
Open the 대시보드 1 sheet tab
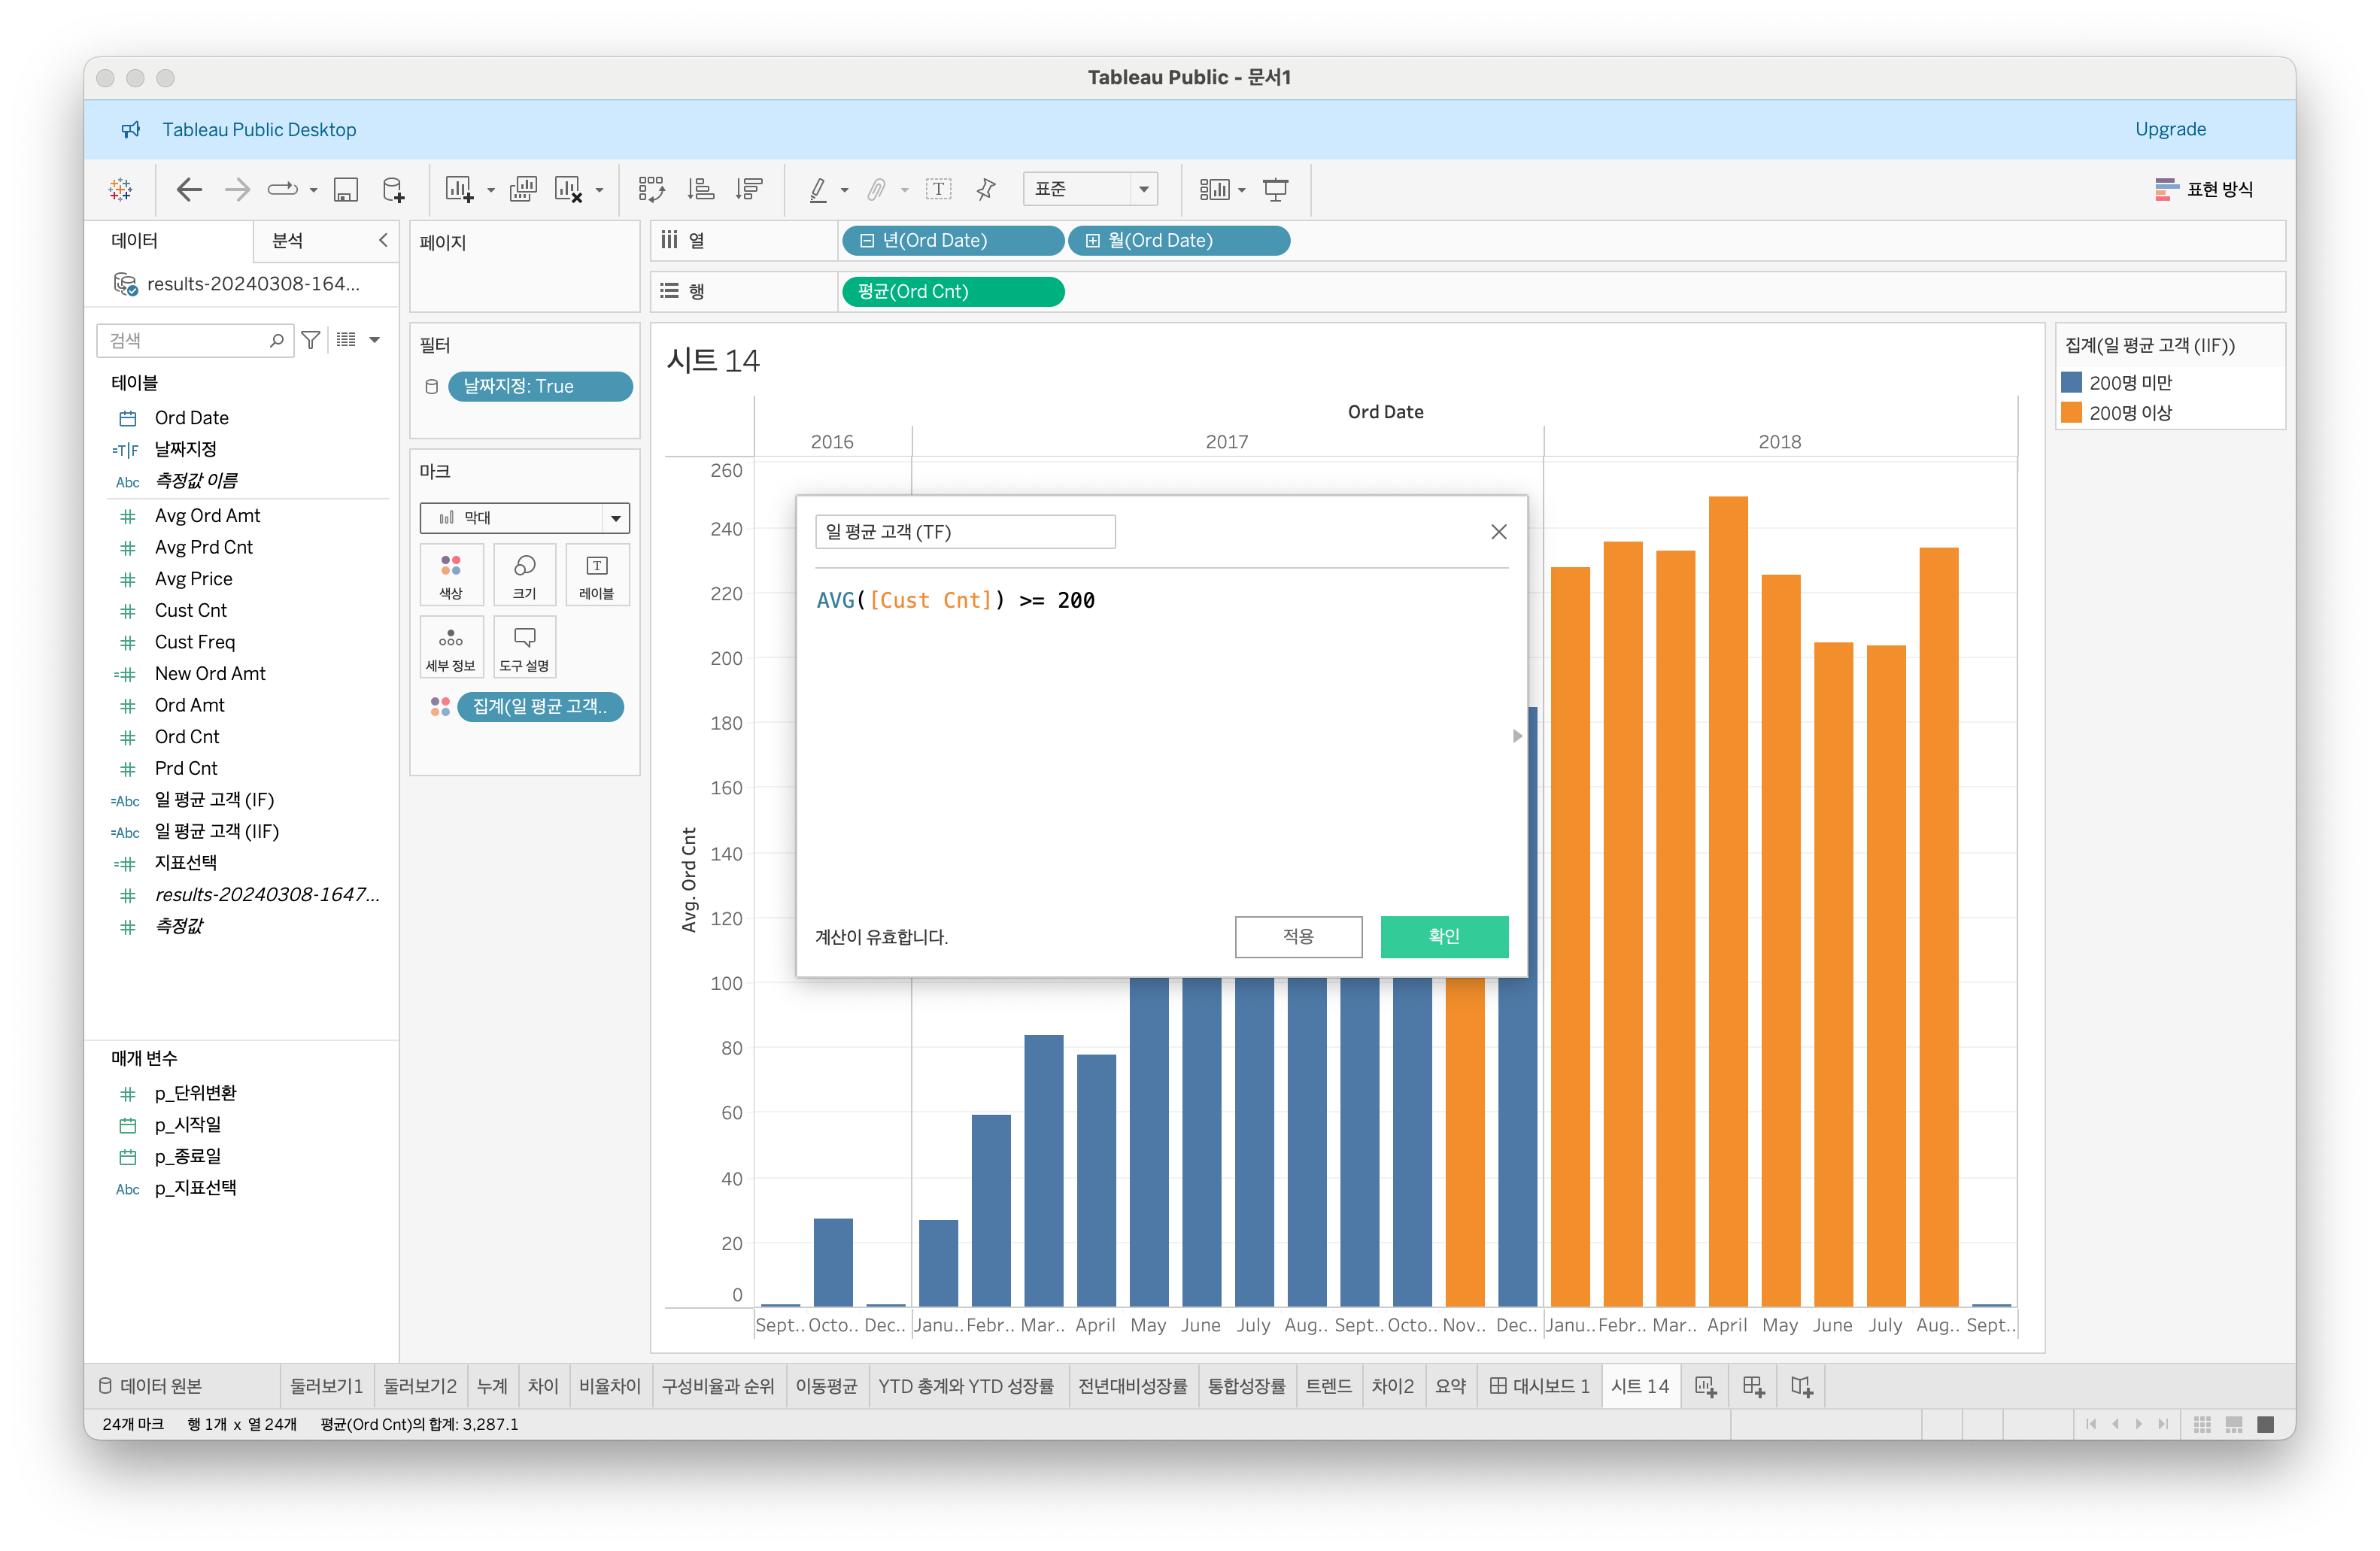pos(1539,1386)
